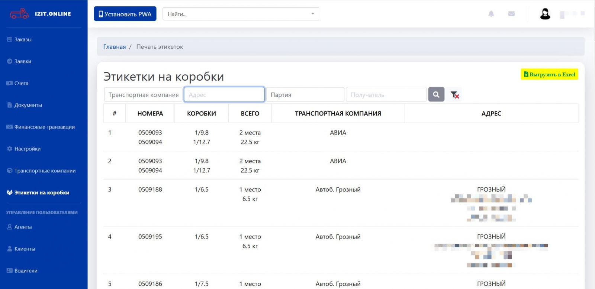Clear filters with the funnel icon
595x289 pixels.
[454, 95]
